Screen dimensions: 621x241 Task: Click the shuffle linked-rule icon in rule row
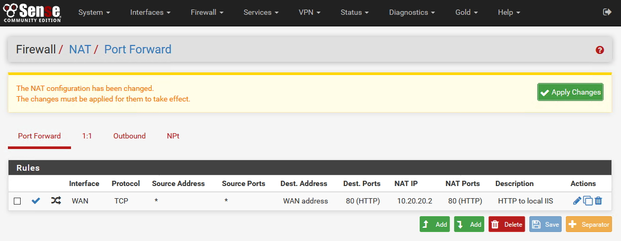click(x=56, y=201)
